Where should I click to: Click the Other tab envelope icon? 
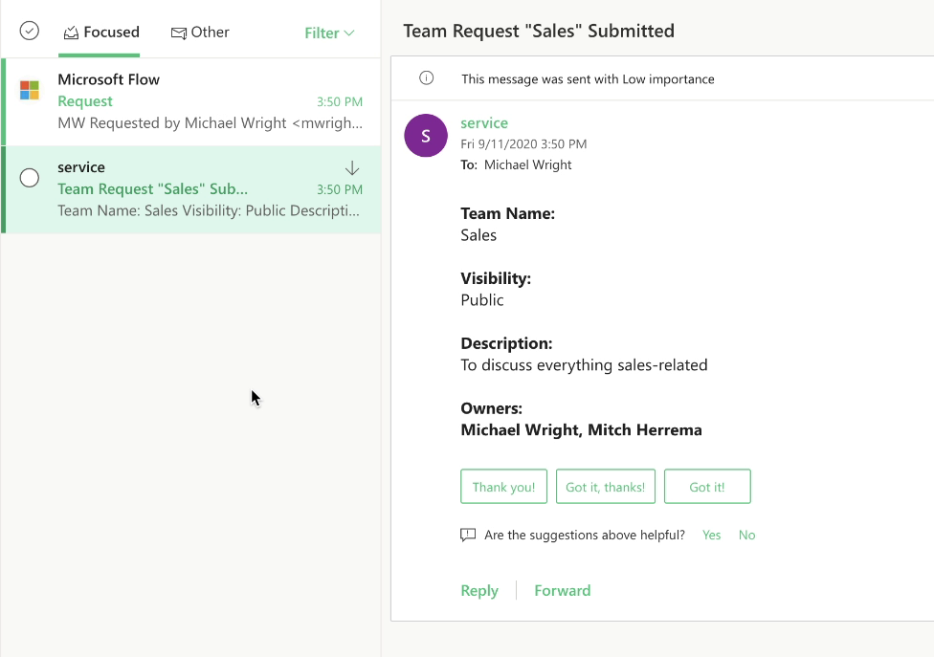tap(177, 32)
